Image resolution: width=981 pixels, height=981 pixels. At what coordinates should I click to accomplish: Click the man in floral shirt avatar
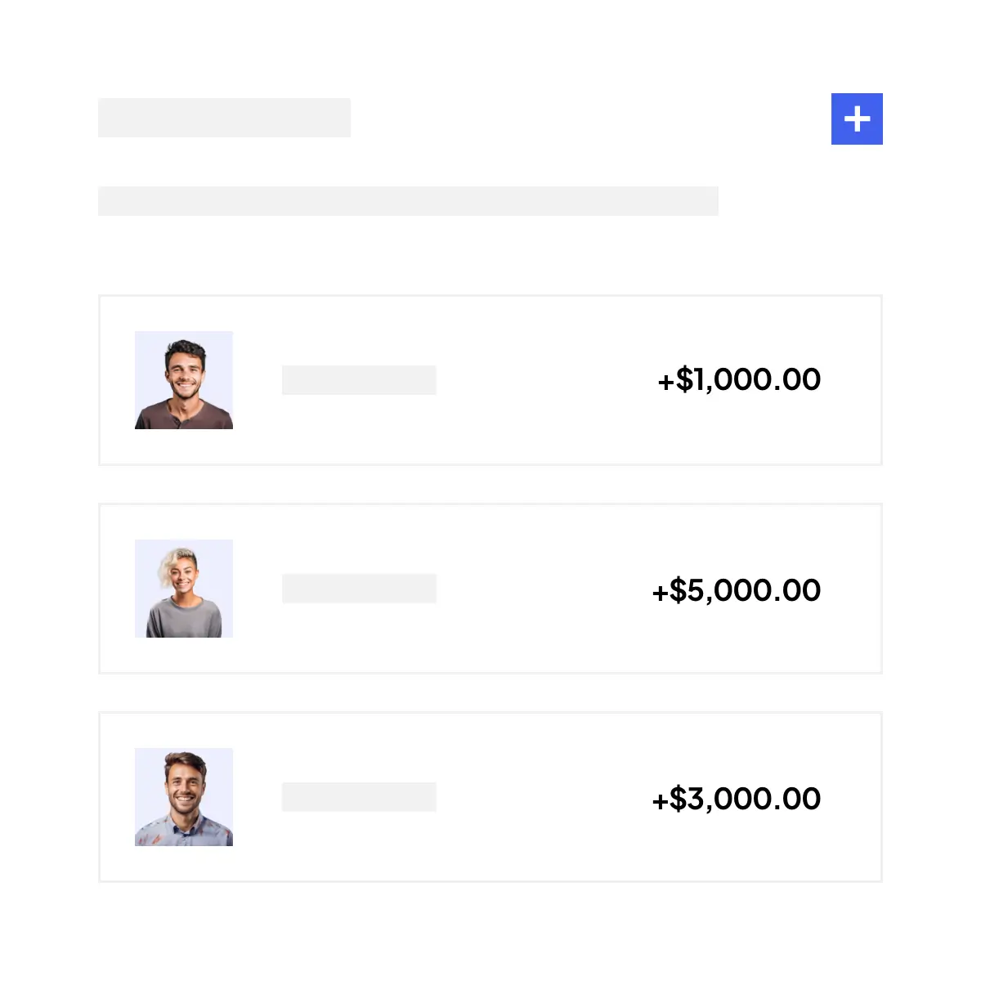click(184, 797)
